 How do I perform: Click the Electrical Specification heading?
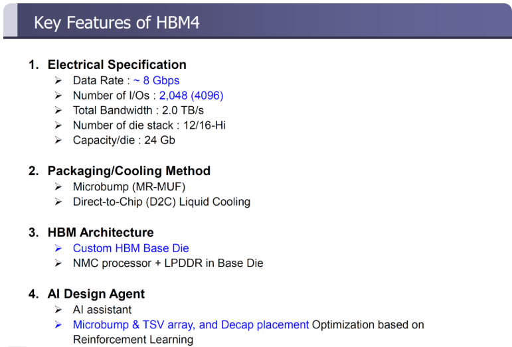(117, 64)
